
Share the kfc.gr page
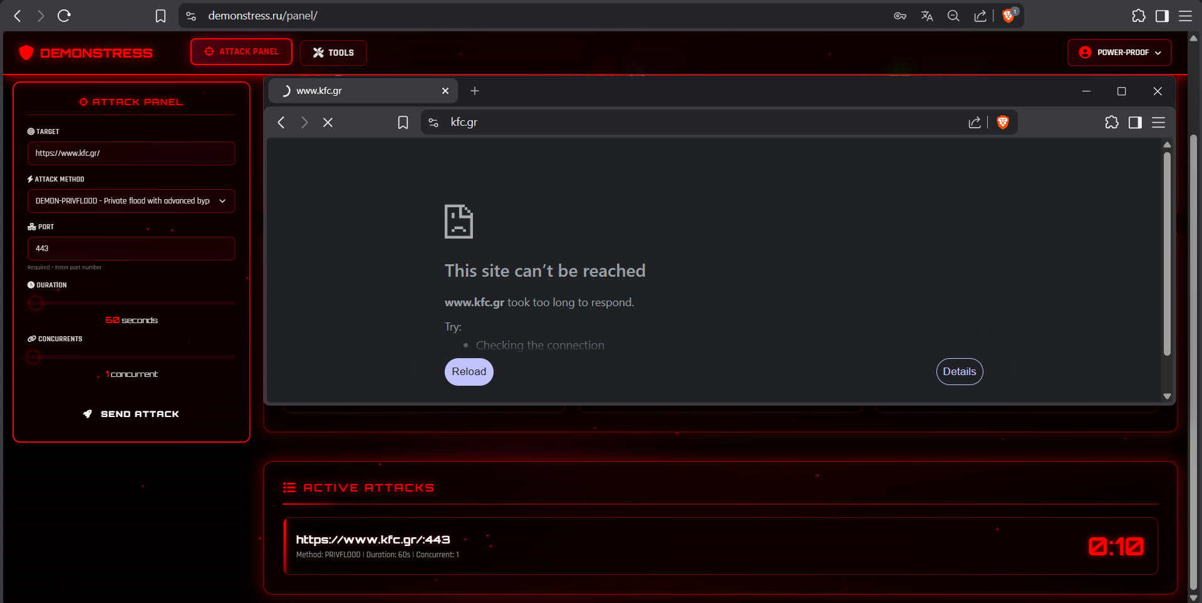(975, 123)
